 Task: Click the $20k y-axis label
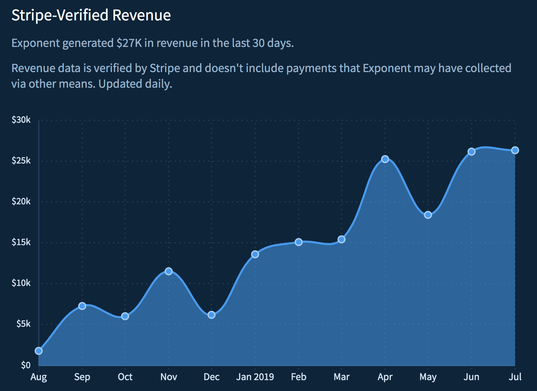tap(21, 201)
